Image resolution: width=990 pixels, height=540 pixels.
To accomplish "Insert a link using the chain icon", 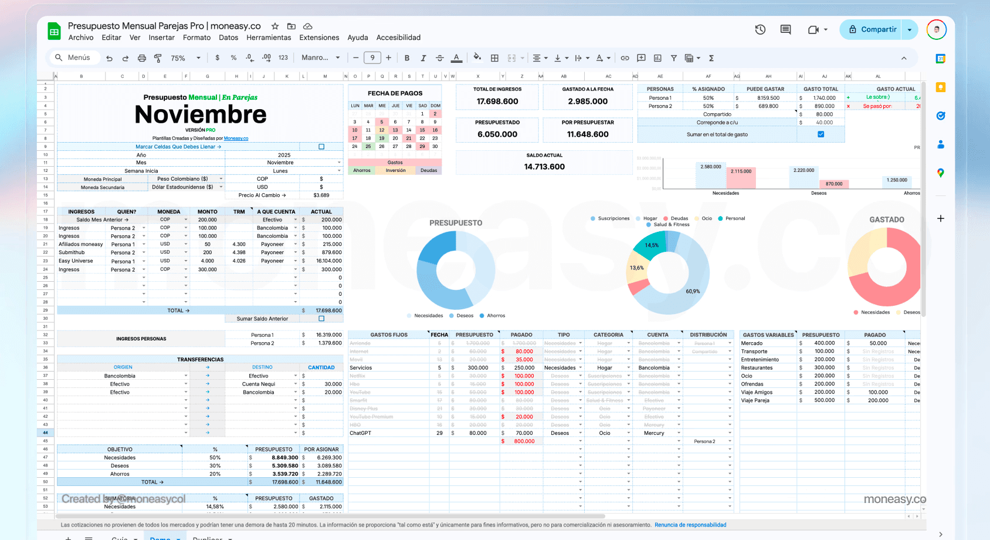I will click(625, 58).
